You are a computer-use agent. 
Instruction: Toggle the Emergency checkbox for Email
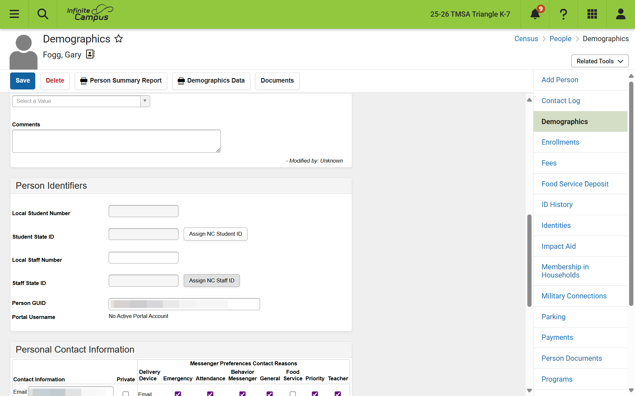[178, 393]
